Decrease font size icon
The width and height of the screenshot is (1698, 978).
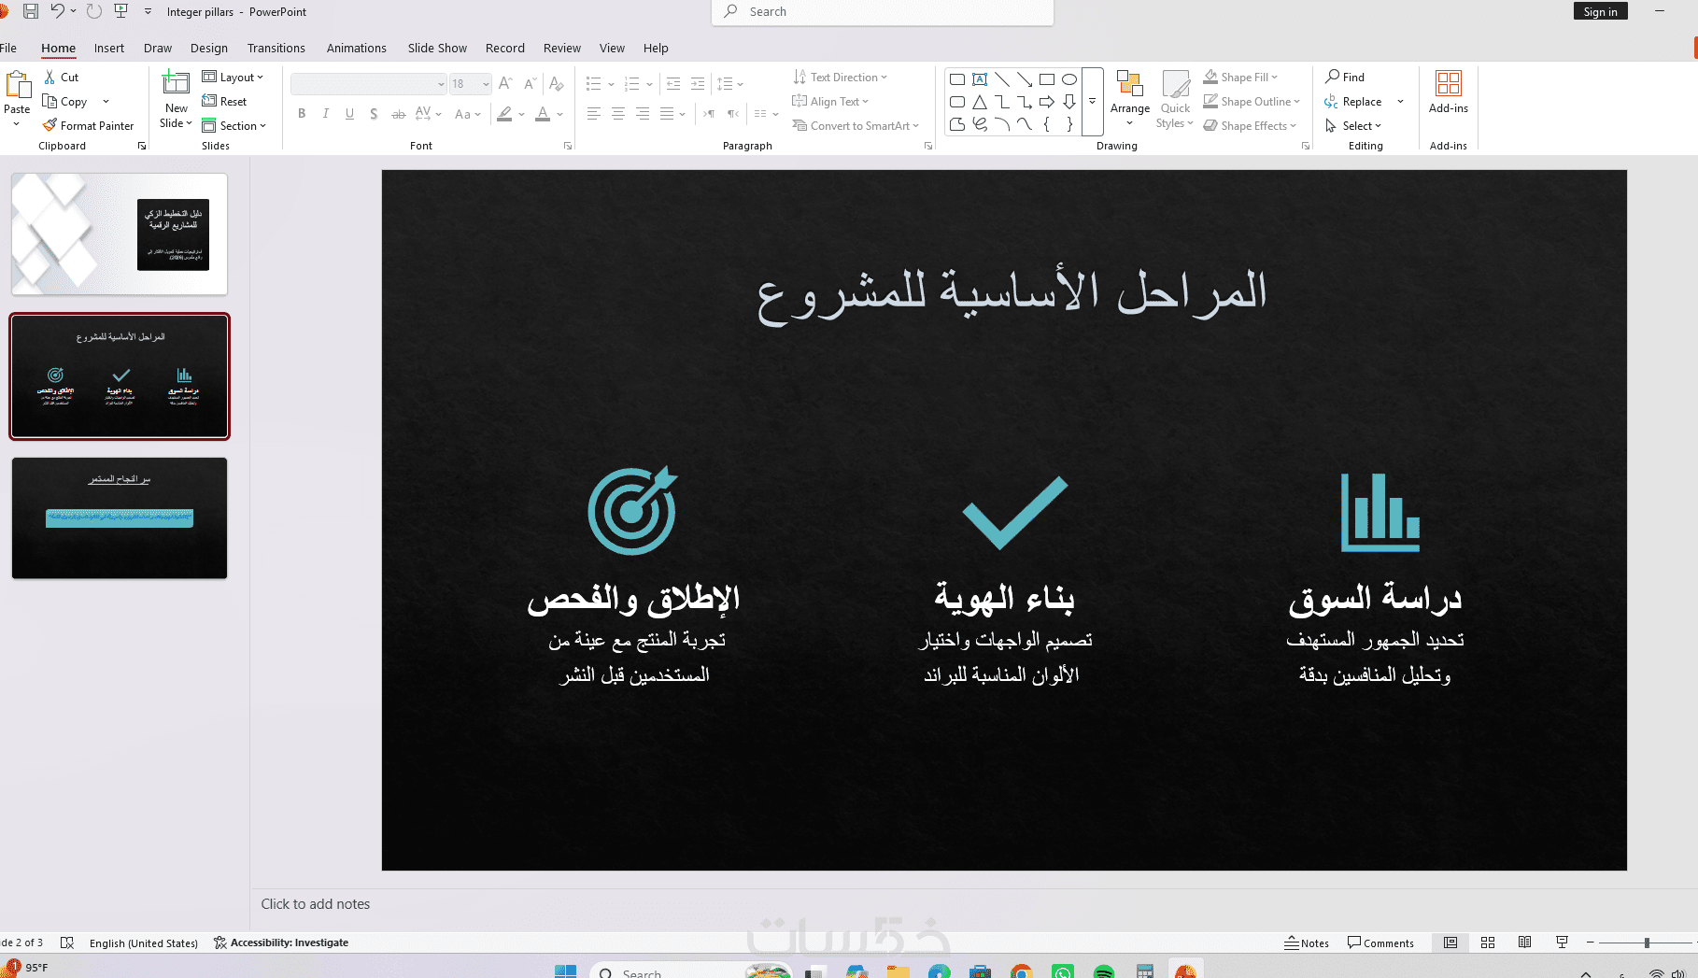(x=530, y=84)
